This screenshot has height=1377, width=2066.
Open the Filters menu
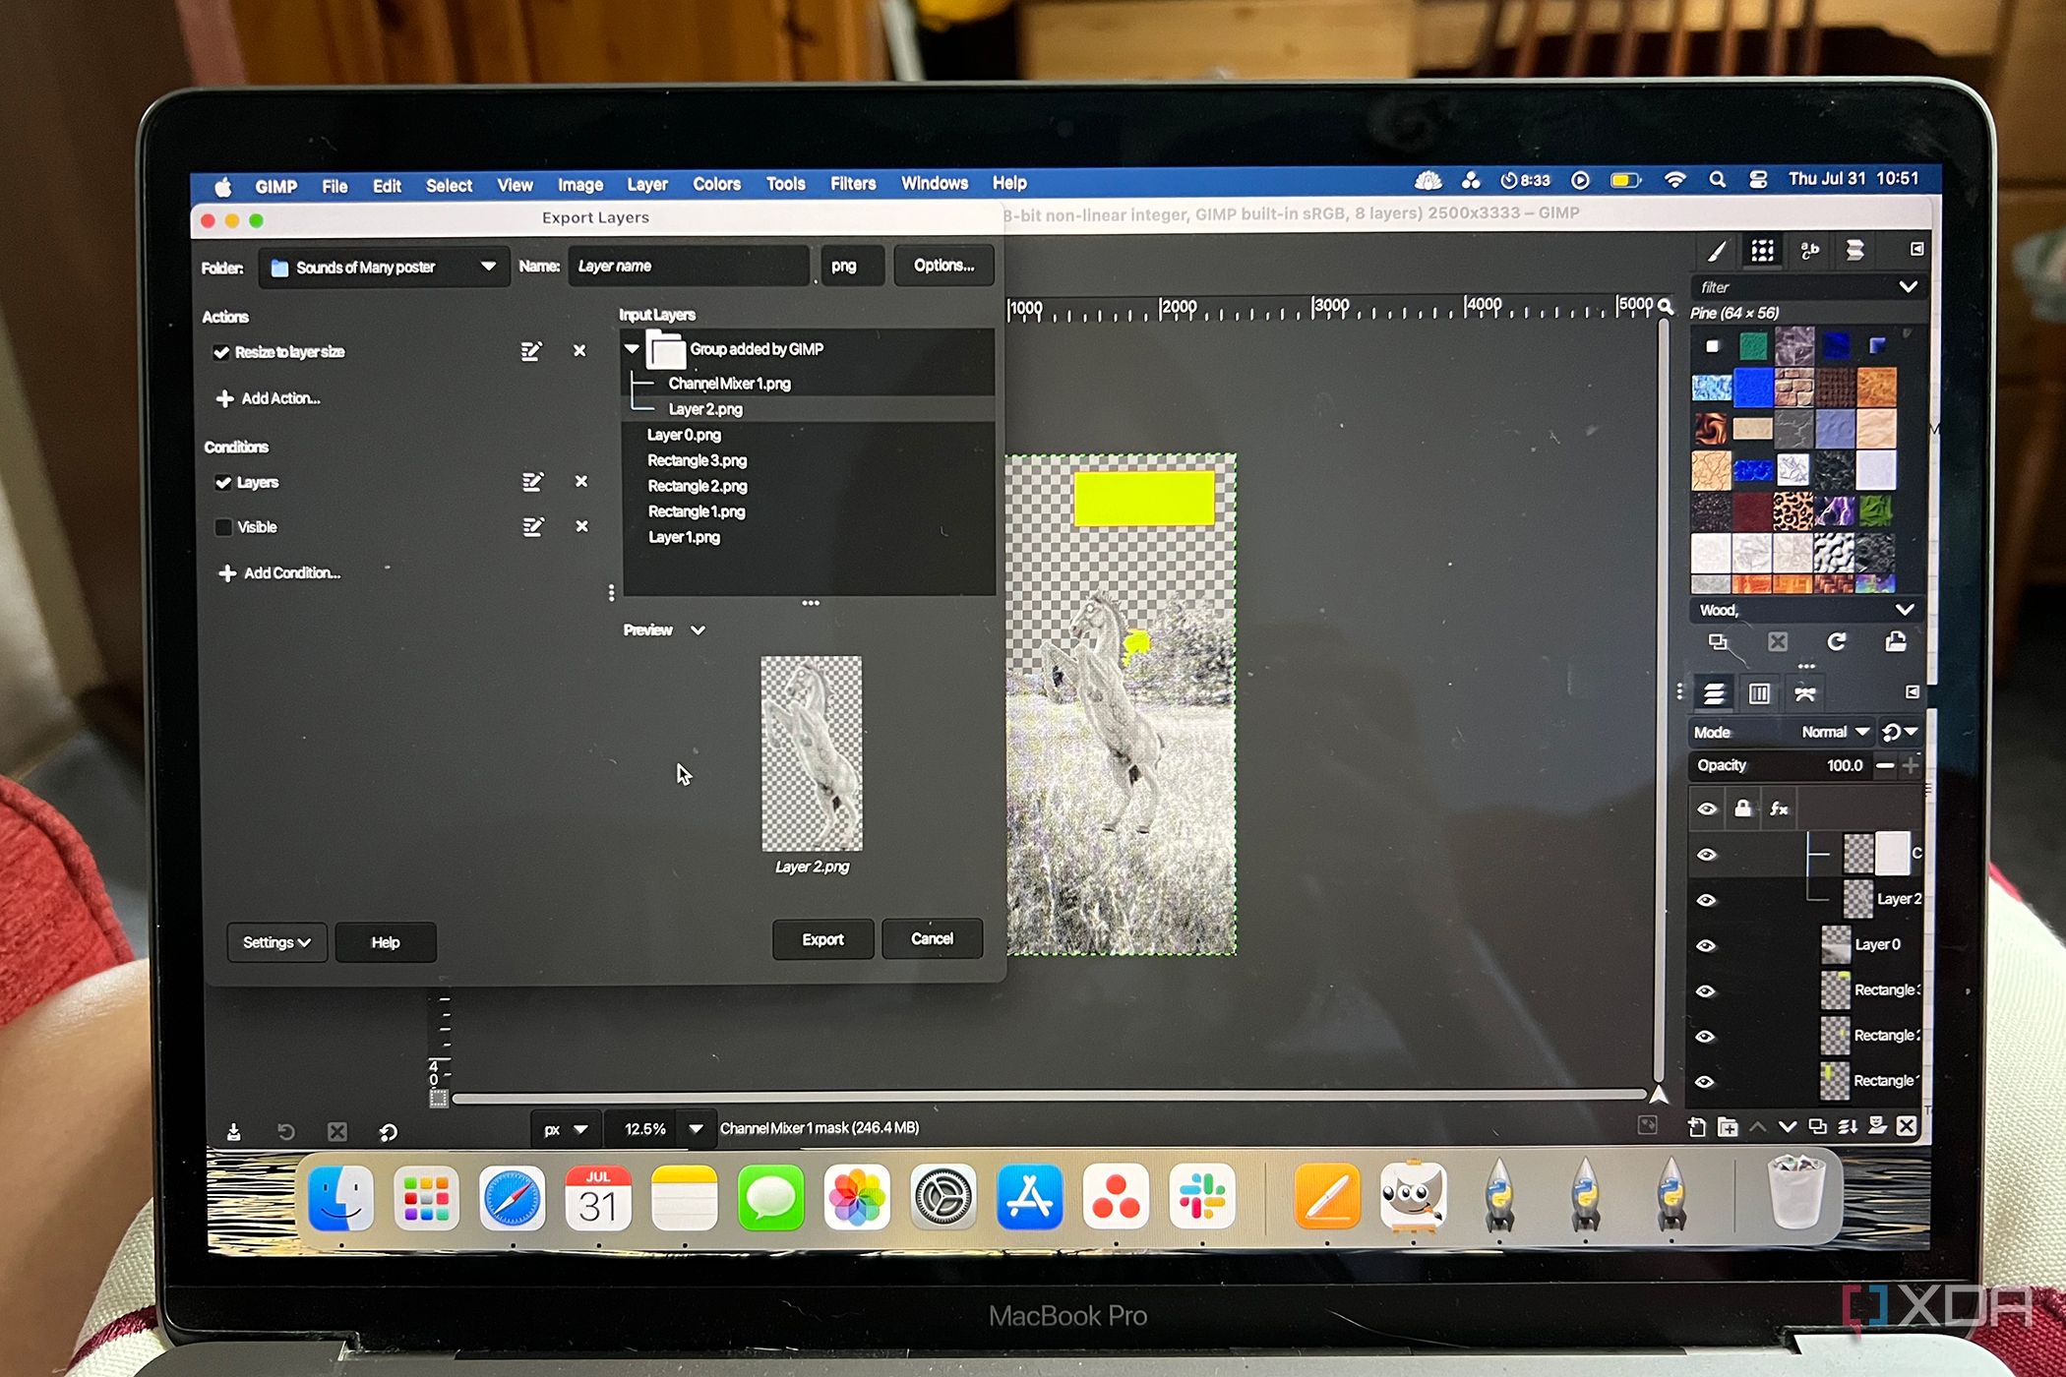coord(852,184)
